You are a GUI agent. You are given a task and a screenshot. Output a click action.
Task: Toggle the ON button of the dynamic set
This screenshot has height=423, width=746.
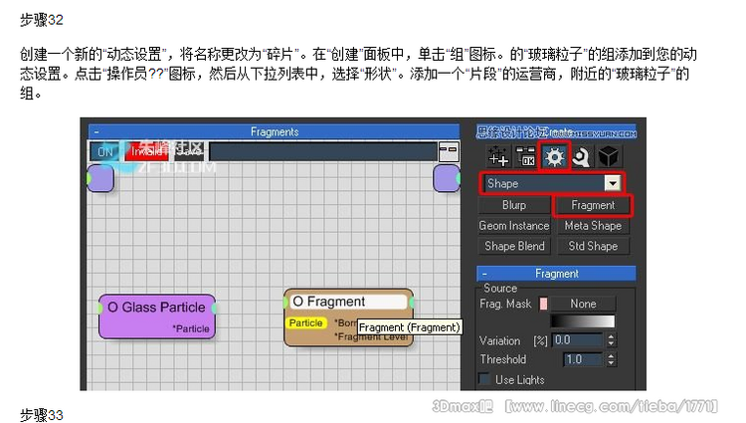pyautogui.click(x=105, y=152)
